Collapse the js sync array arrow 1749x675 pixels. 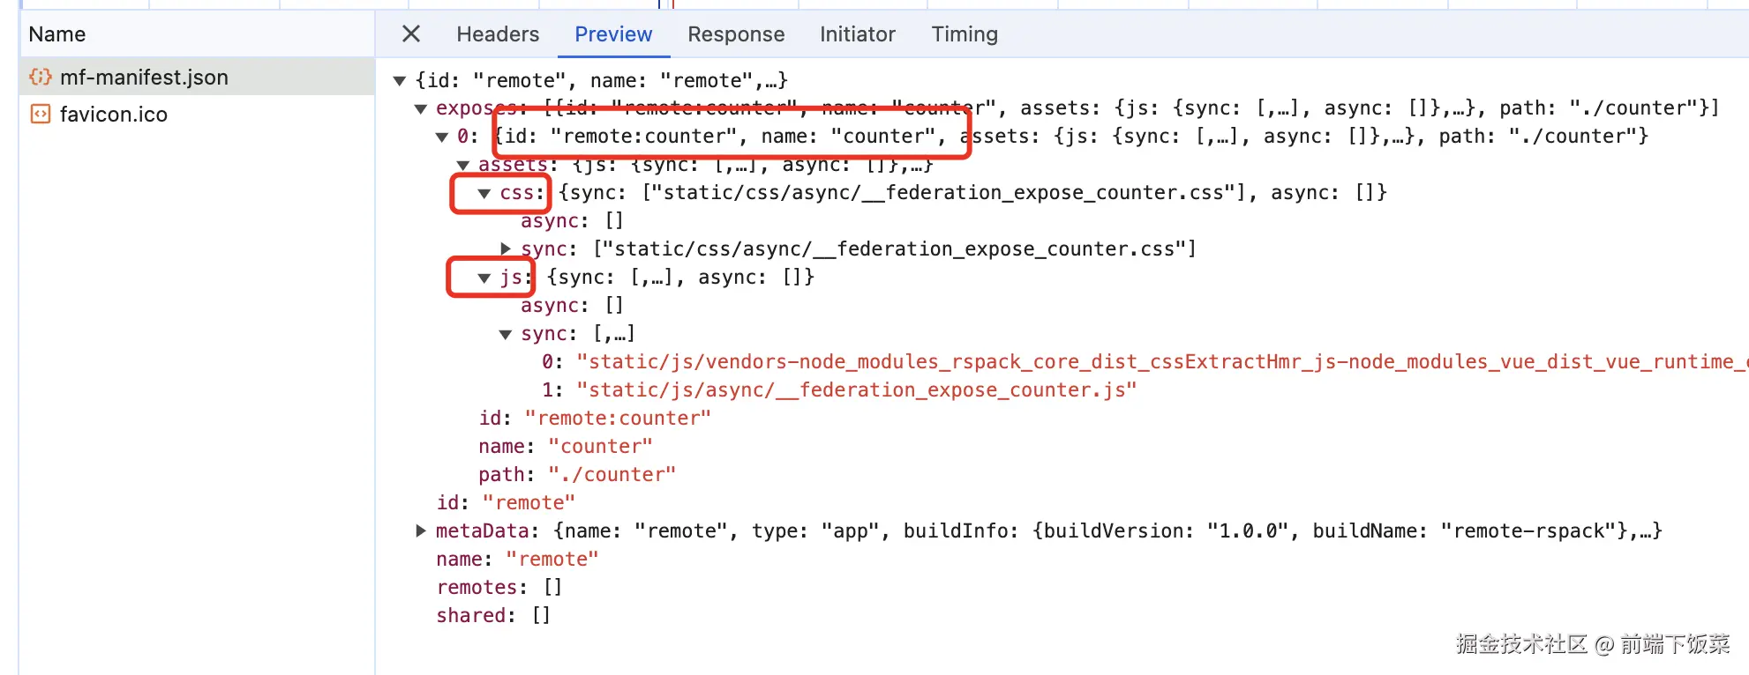(x=506, y=335)
